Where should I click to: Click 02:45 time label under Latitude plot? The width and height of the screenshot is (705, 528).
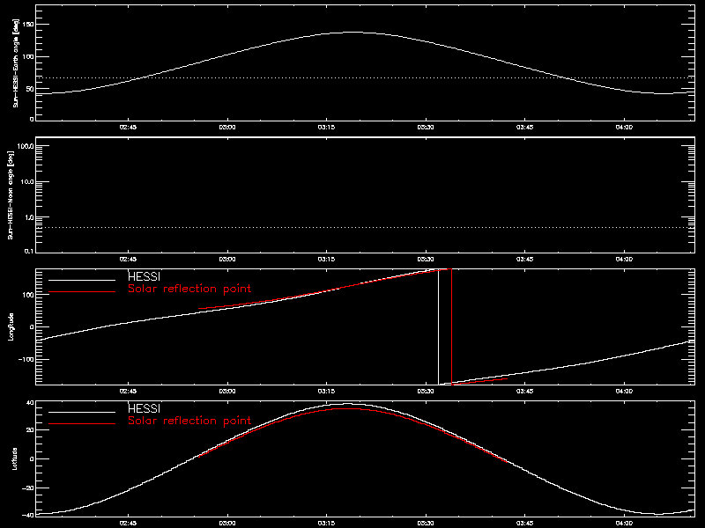pos(128,524)
